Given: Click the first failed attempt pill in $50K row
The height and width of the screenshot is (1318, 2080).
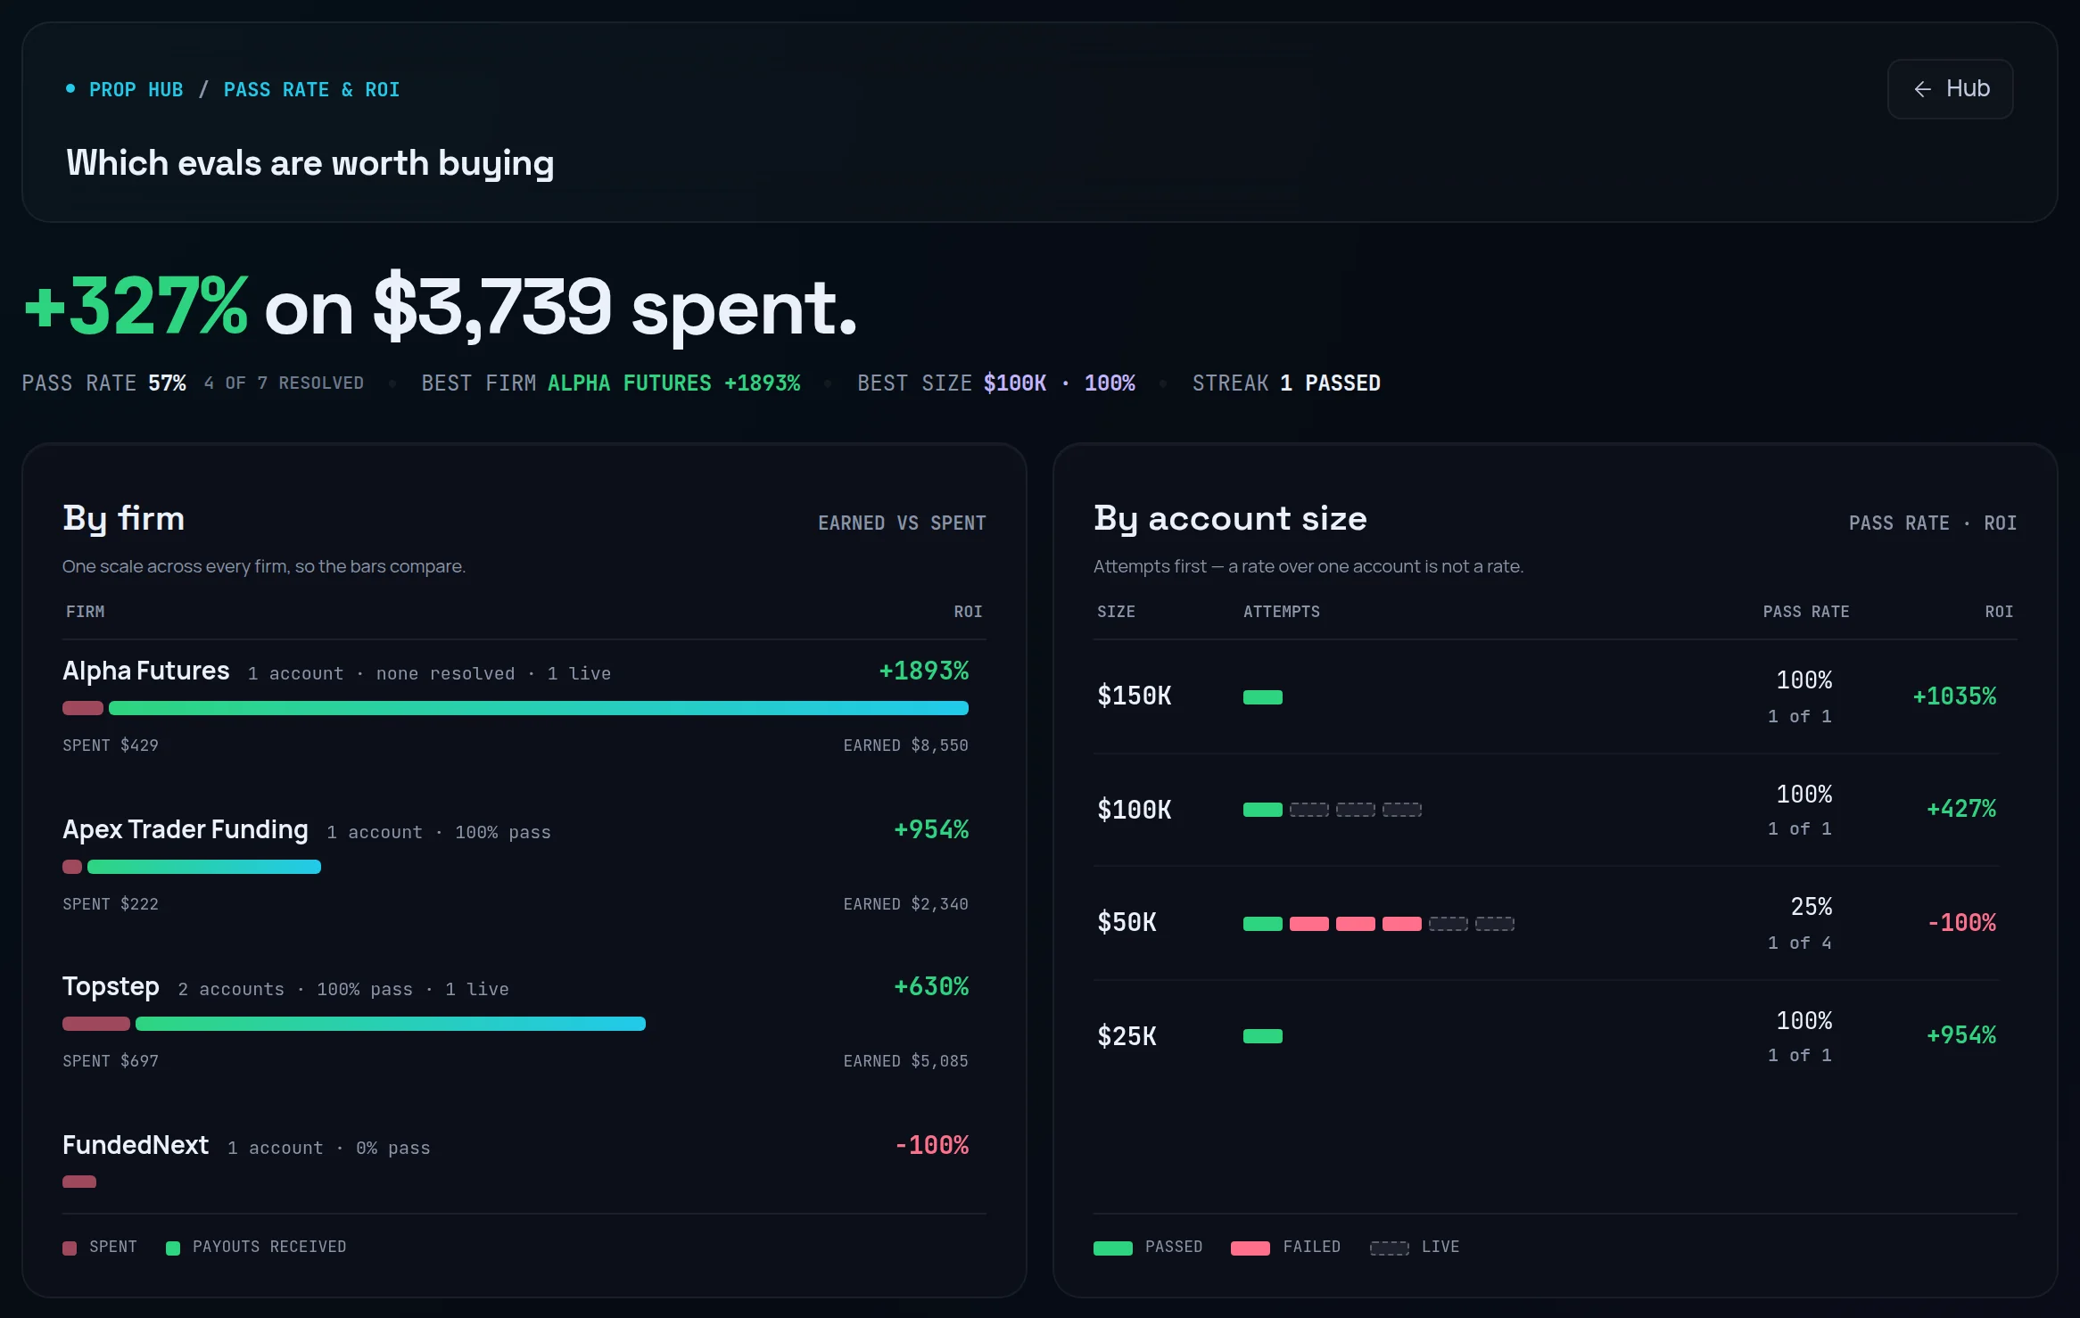Looking at the screenshot, I should [x=1309, y=924].
